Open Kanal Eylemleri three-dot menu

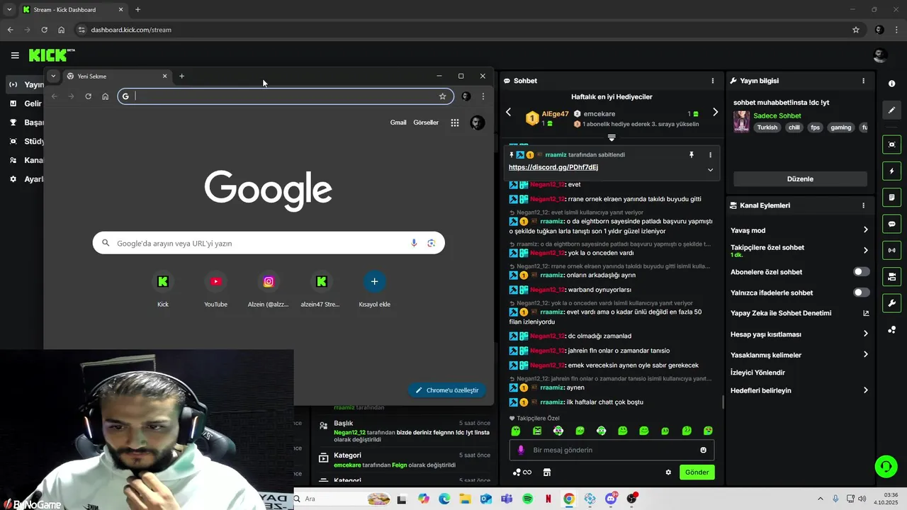coord(863,205)
